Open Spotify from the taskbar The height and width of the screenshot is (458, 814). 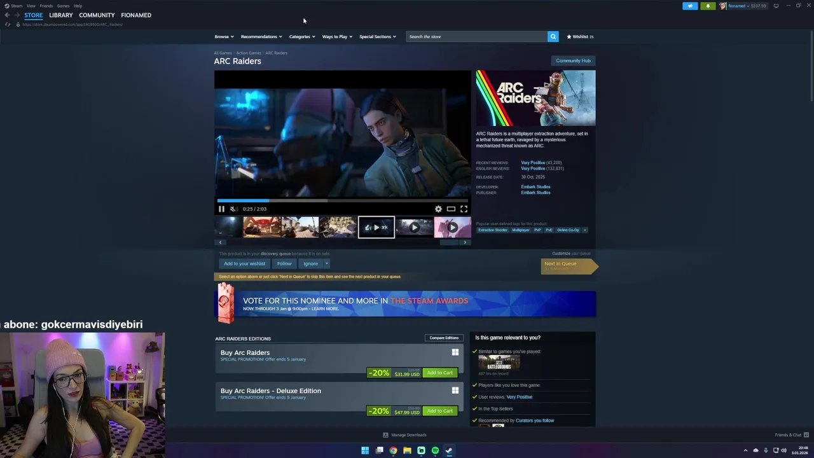[435, 450]
